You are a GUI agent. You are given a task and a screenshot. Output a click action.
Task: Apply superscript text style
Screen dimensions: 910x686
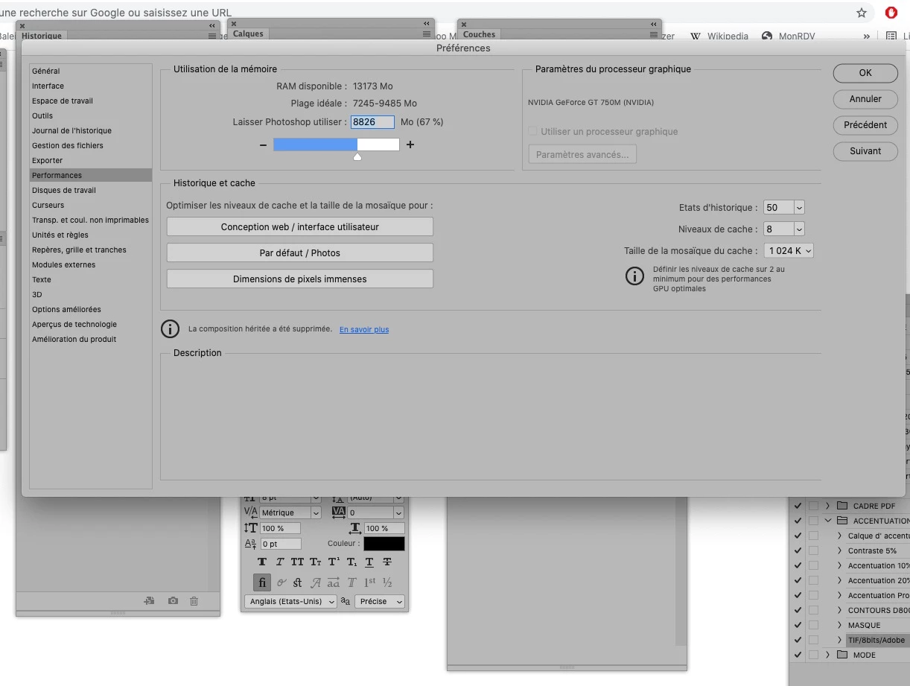coord(334,562)
